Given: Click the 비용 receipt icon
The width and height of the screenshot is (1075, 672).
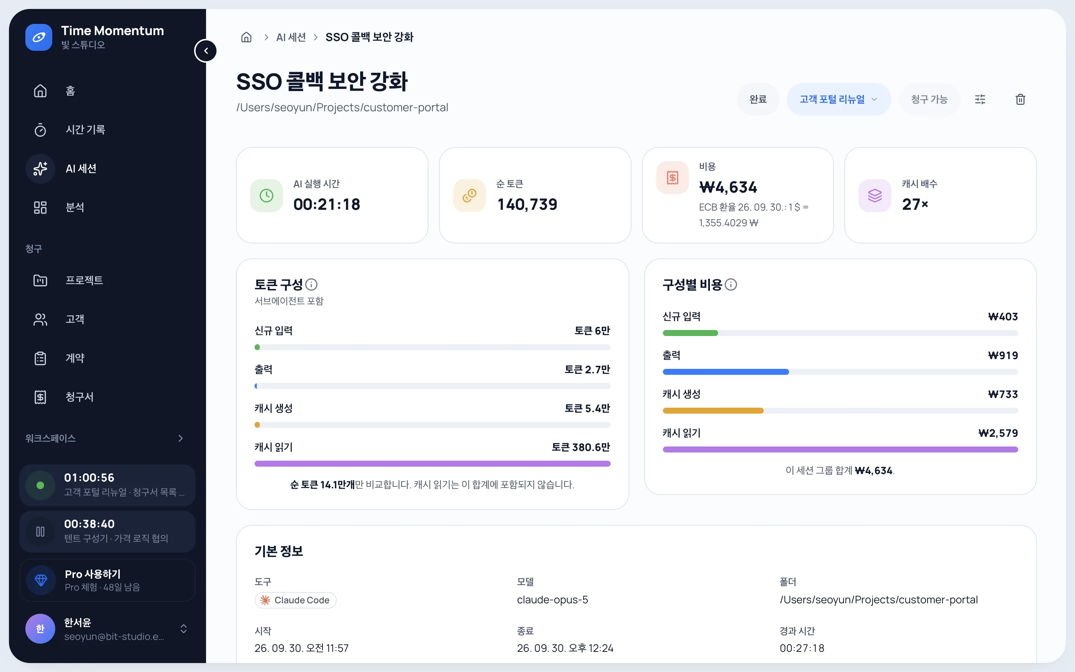Looking at the screenshot, I should click(673, 178).
